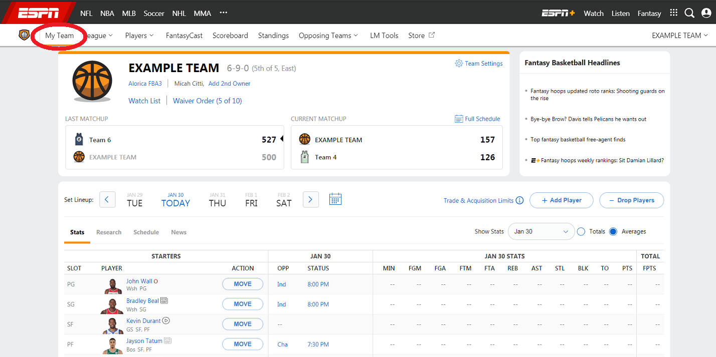
Task: Open the Jan 30 stats dropdown
Action: 541,231
